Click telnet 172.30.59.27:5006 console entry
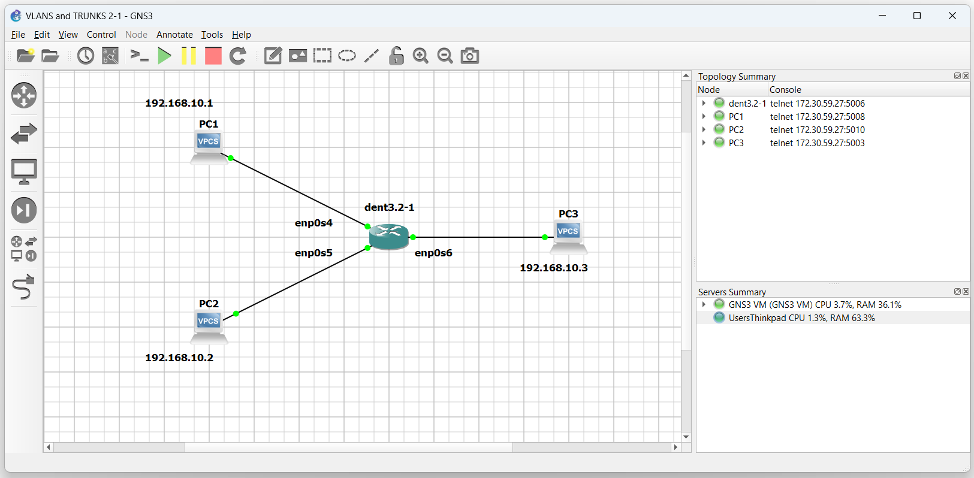 click(818, 104)
